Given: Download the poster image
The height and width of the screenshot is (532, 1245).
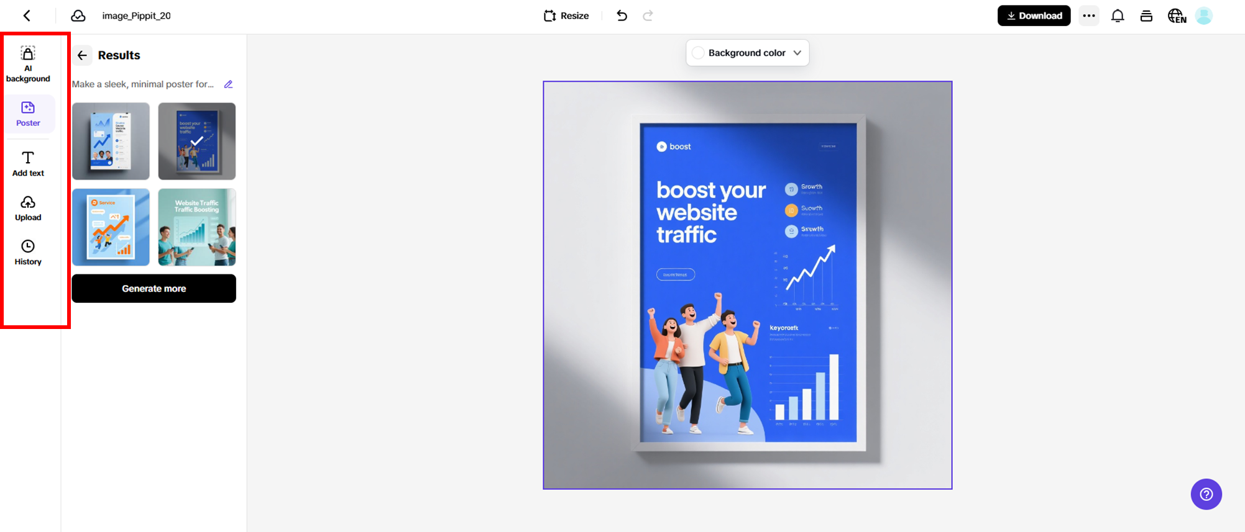Looking at the screenshot, I should click(x=1034, y=16).
